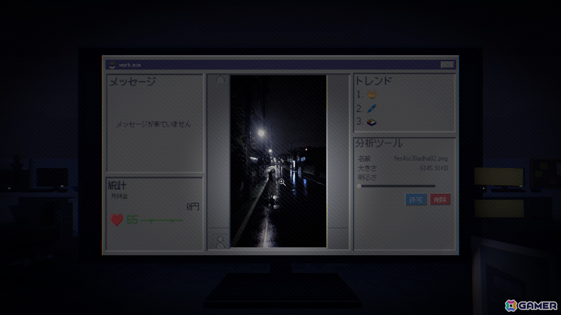
Task: Select the pen icon at trend rank 2
Action: click(x=372, y=109)
